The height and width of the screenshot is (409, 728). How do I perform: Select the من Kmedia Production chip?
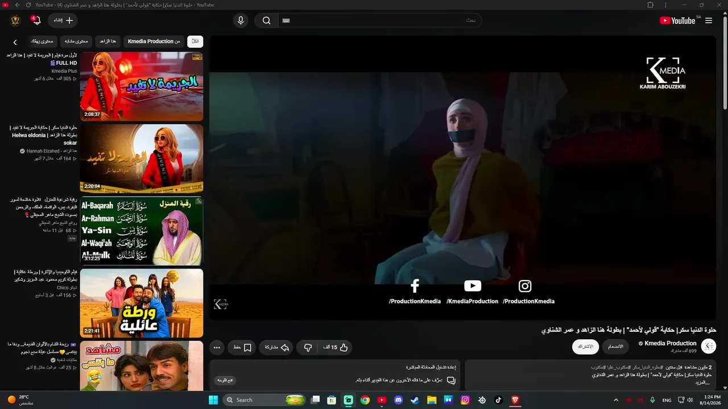(x=154, y=41)
